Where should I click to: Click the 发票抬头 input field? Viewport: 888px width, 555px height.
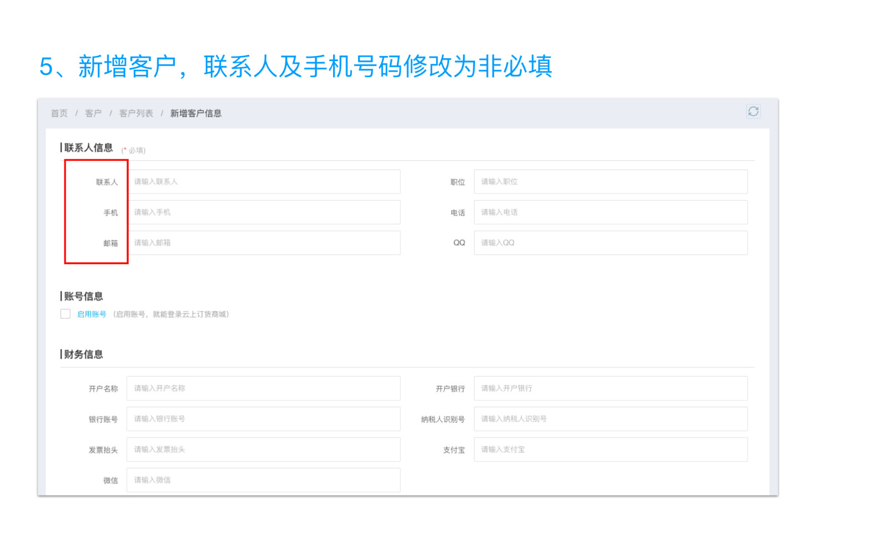[x=264, y=450]
